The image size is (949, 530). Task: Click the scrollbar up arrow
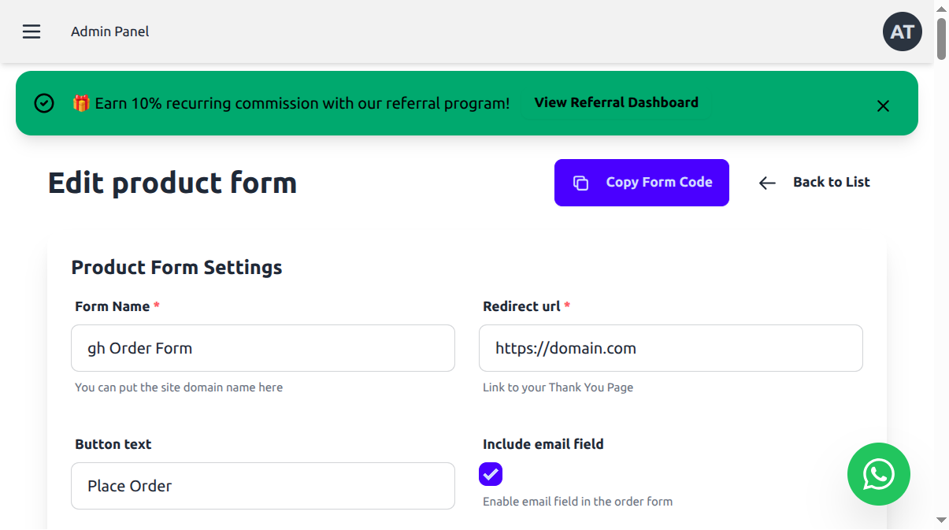941,8
